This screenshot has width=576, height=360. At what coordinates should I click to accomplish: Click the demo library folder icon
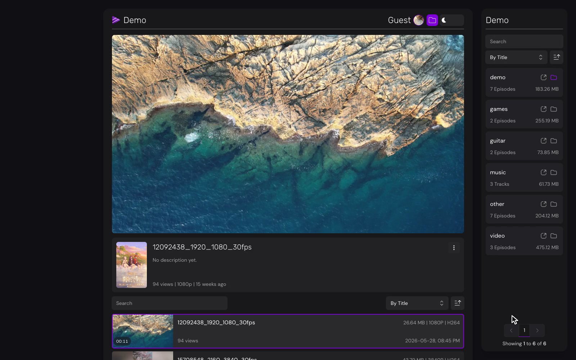(x=554, y=77)
